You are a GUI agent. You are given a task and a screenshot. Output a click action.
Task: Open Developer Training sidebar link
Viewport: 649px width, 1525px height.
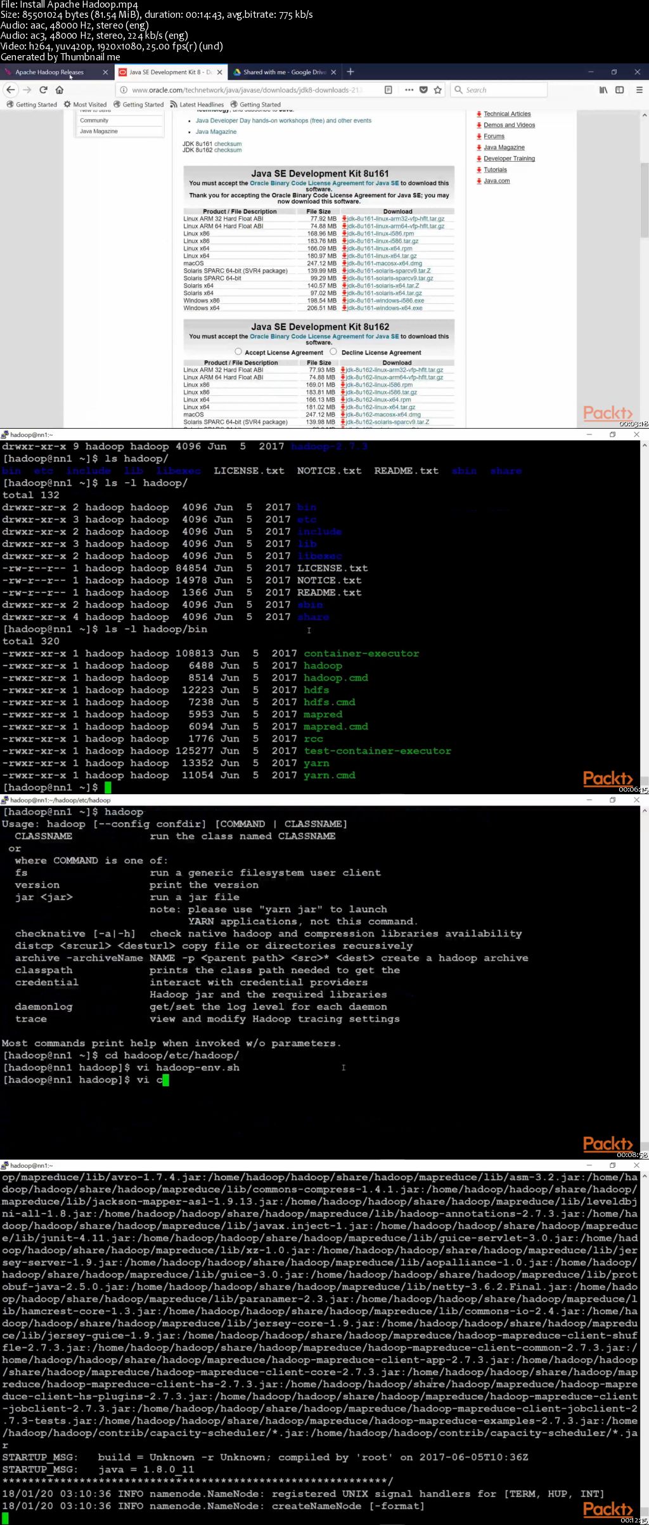click(509, 159)
